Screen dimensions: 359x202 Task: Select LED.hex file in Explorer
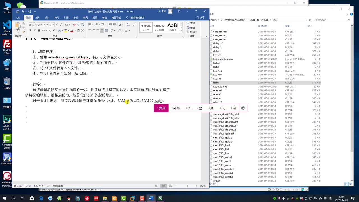(x=218, y=71)
